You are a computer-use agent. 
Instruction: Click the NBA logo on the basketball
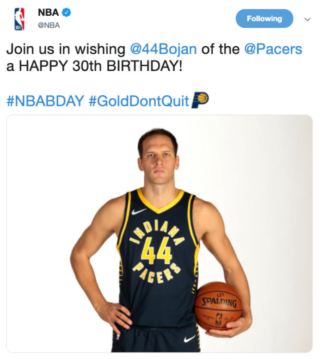point(219,319)
